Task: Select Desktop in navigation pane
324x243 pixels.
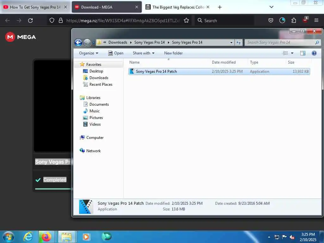Action: 96,71
